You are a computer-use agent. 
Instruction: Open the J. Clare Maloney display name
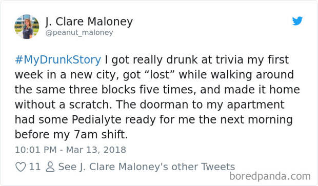[x=89, y=22]
